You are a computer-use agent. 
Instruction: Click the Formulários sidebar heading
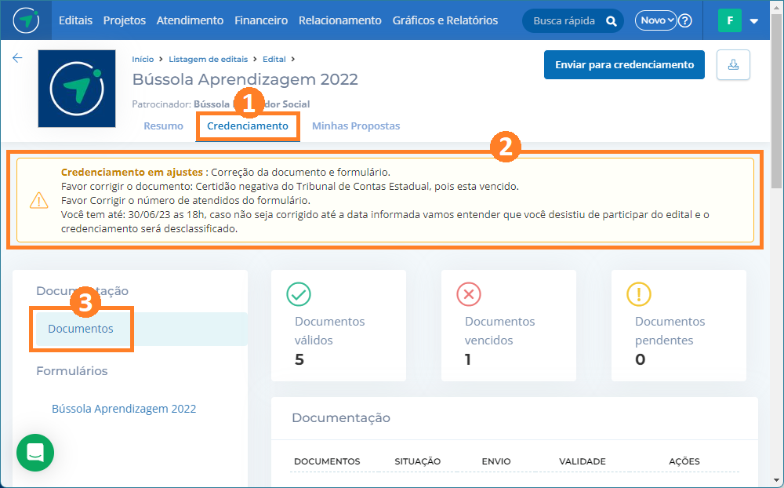pos(72,371)
